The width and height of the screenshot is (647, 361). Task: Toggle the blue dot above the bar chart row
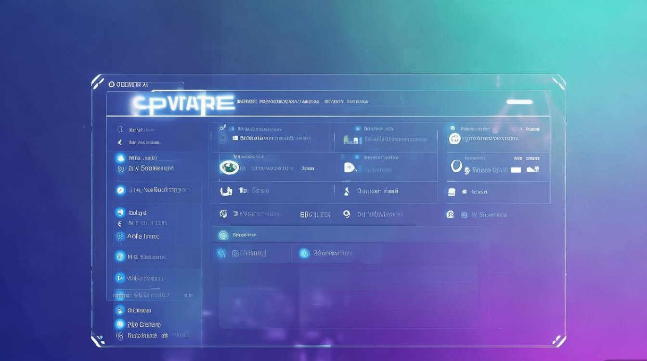pyautogui.click(x=357, y=129)
